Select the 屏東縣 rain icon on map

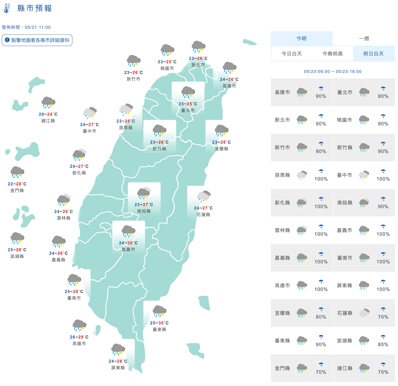[x=118, y=350]
